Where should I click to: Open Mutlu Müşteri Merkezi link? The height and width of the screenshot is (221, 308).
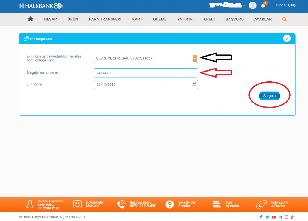click(95, 204)
